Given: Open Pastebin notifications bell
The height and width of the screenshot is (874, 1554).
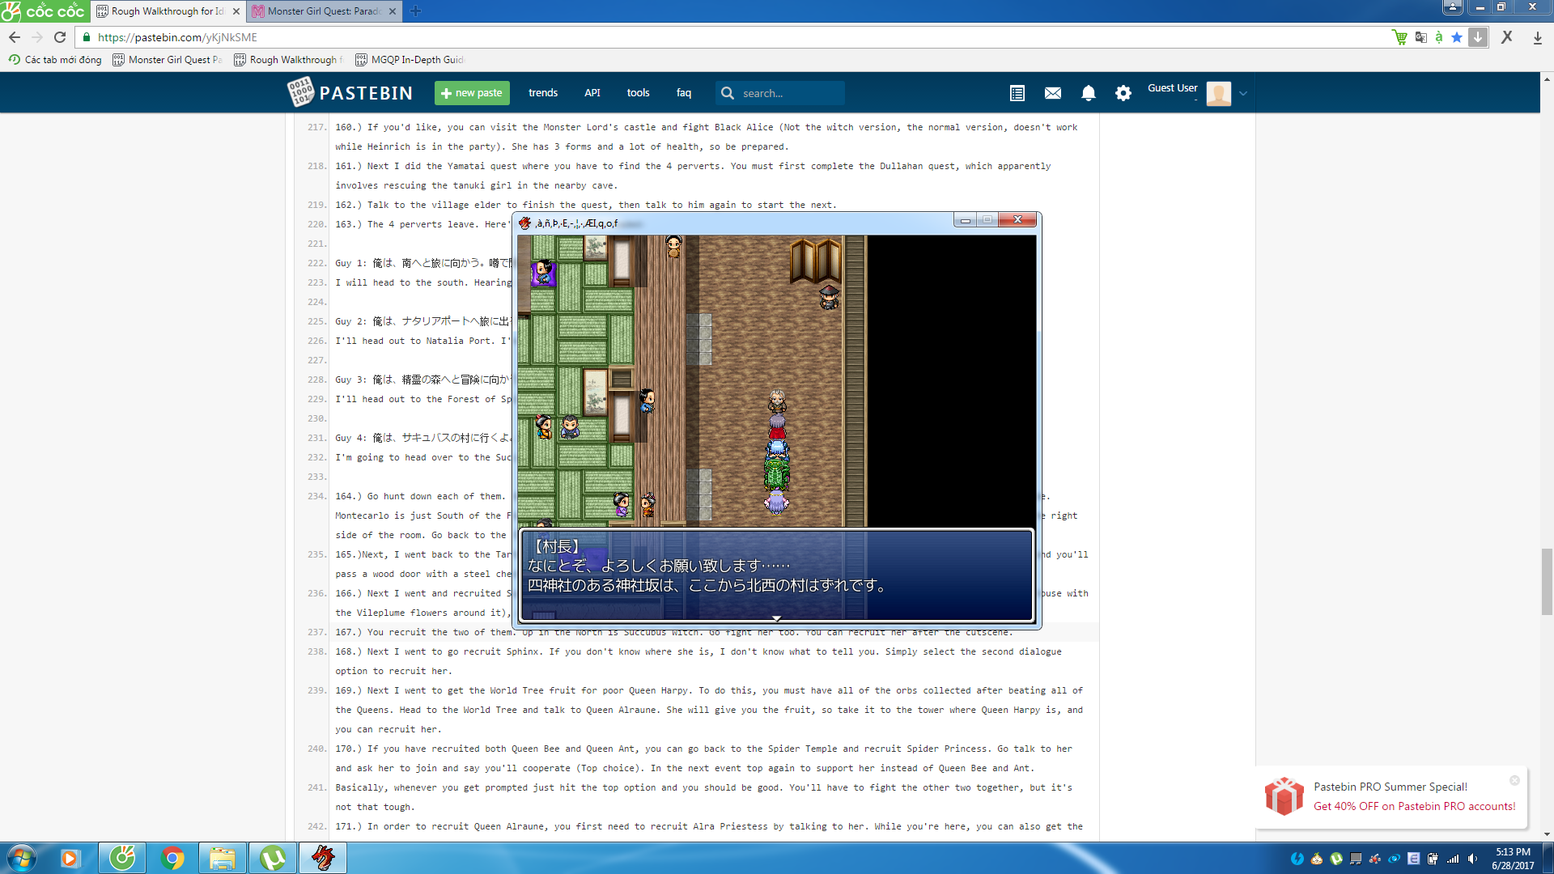Looking at the screenshot, I should (x=1089, y=93).
